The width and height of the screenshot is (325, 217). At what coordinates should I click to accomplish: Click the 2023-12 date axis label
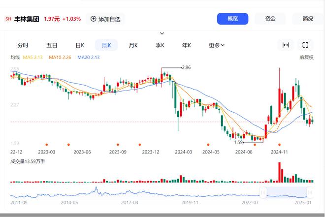(151, 152)
